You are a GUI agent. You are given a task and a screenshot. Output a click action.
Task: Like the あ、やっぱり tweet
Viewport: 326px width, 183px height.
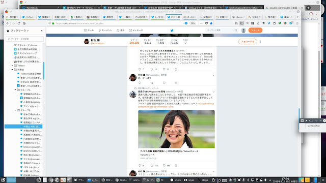164,83
